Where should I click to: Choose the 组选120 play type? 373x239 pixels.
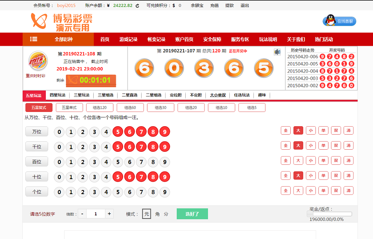pyautogui.click(x=100, y=108)
